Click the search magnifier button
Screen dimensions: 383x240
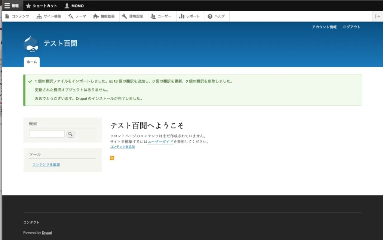tap(71, 134)
